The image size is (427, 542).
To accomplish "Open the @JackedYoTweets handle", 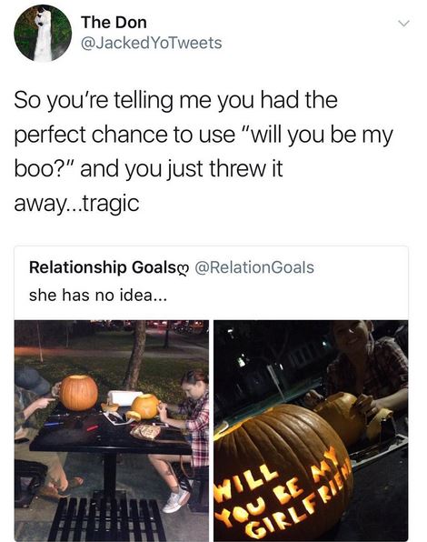I will 151,43.
